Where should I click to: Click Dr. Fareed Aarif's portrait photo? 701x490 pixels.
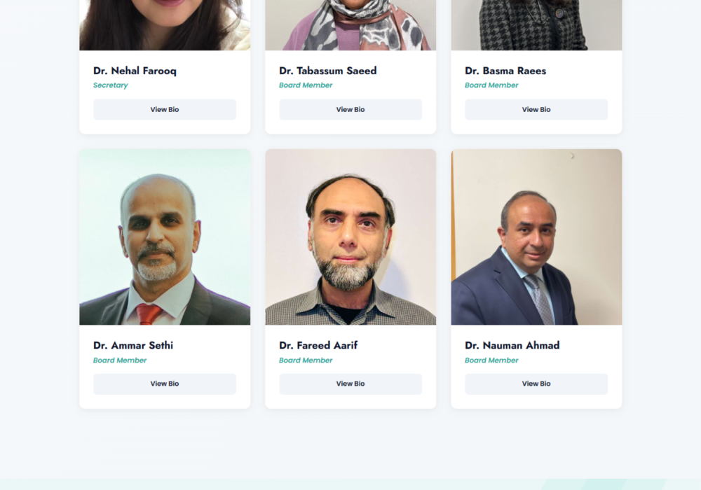pos(350,237)
